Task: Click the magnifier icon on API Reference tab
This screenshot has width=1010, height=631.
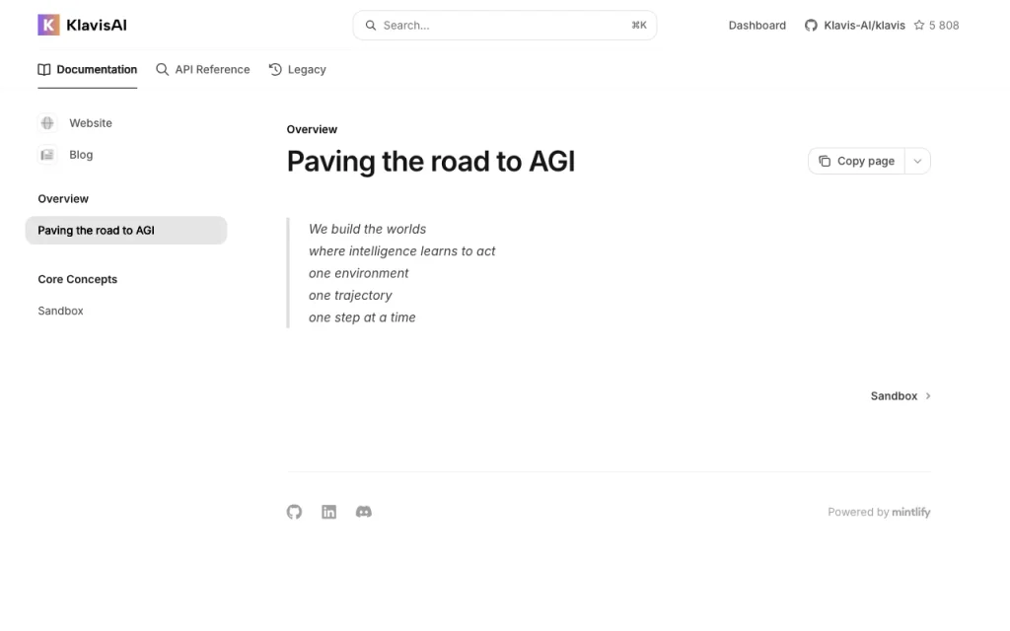Action: 163,70
